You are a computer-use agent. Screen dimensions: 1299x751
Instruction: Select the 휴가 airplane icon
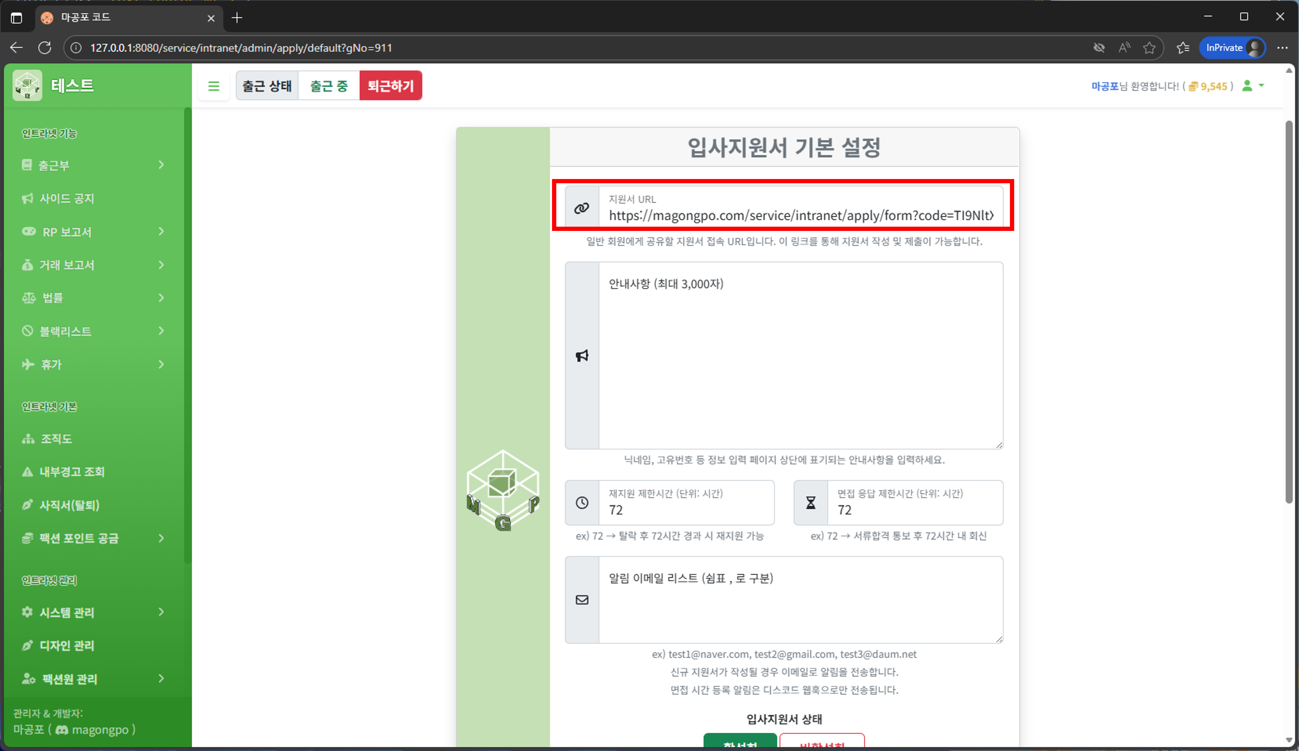[28, 364]
